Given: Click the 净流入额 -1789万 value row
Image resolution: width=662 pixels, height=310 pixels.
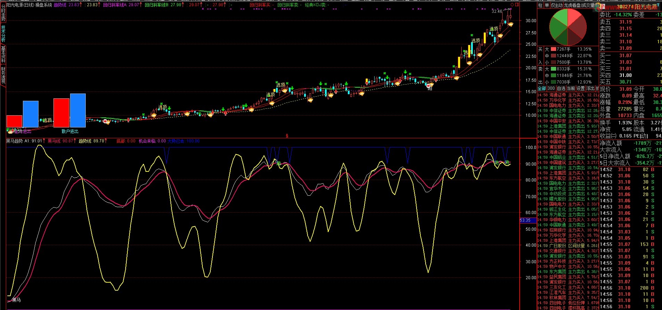Looking at the screenshot, I should [x=630, y=143].
